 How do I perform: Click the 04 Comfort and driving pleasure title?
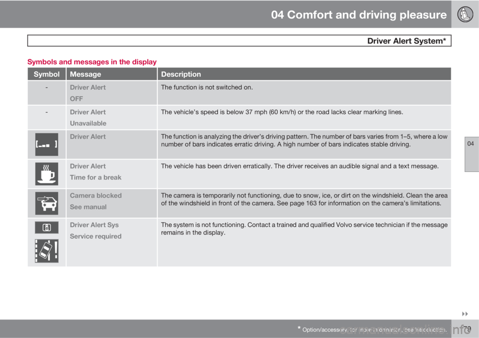click(x=359, y=14)
